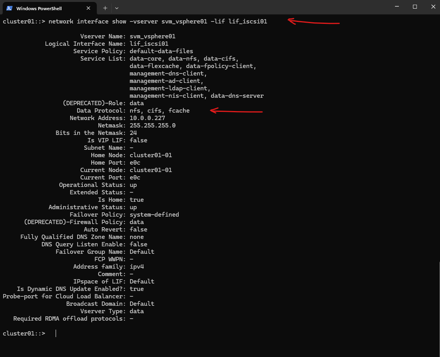440x357 pixels.
Task: Open a new terminal tab
Action: click(105, 8)
